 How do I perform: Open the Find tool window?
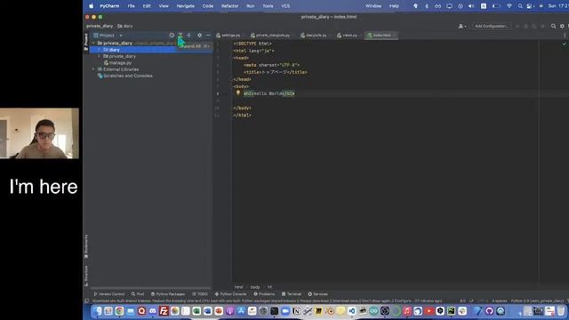pos(138,294)
